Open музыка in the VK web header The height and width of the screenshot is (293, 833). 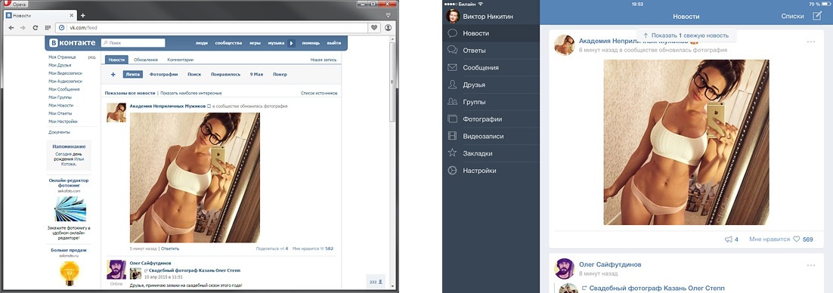[x=276, y=43]
